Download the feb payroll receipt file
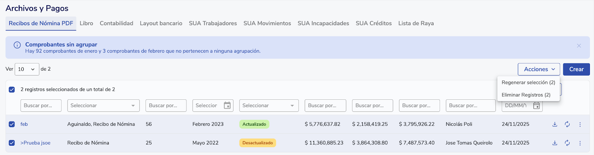 (555, 124)
